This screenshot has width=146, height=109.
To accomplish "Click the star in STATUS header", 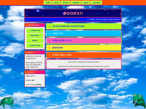I will pyautogui.click(x=26, y=72).
